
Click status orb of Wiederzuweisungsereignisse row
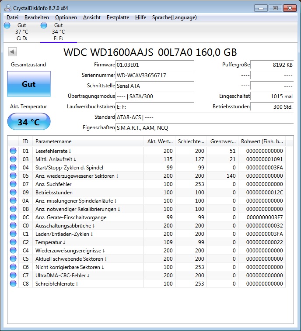click(13, 250)
